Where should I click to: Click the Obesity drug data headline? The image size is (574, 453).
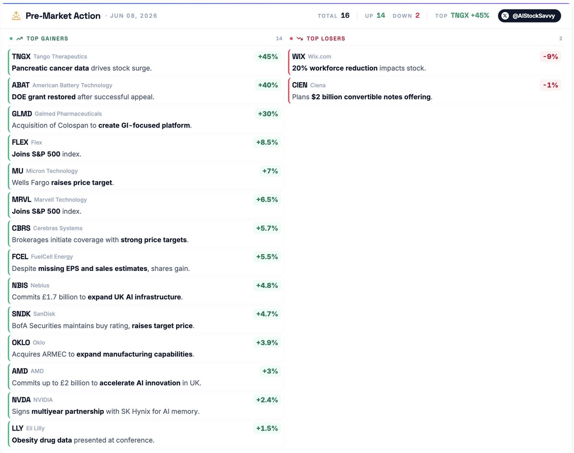[83, 440]
